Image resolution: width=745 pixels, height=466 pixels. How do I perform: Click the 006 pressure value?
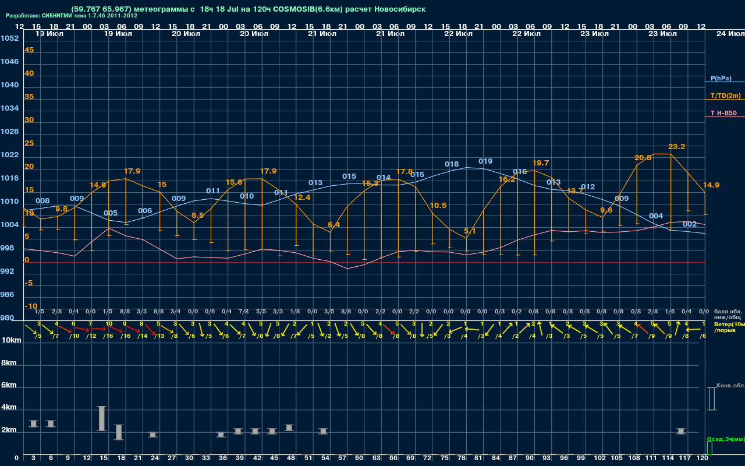(x=145, y=211)
